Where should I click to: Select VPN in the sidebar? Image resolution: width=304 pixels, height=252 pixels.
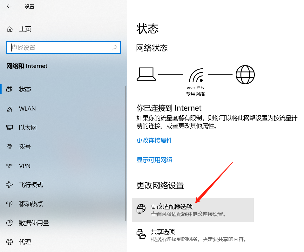[x=63, y=166]
